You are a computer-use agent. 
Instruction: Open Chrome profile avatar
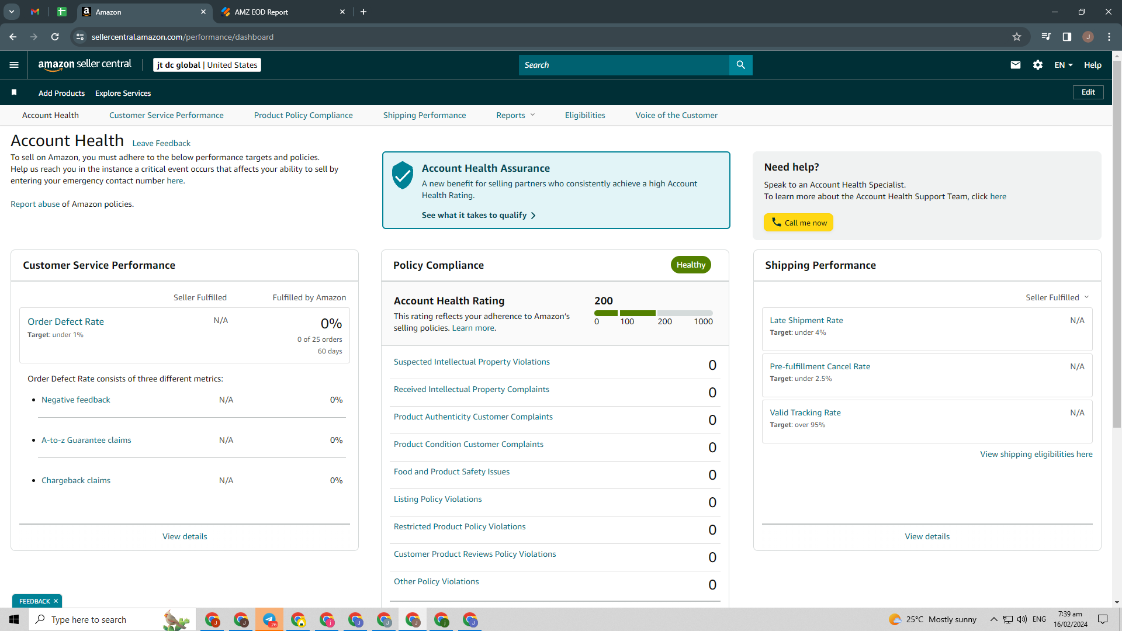[1088, 37]
